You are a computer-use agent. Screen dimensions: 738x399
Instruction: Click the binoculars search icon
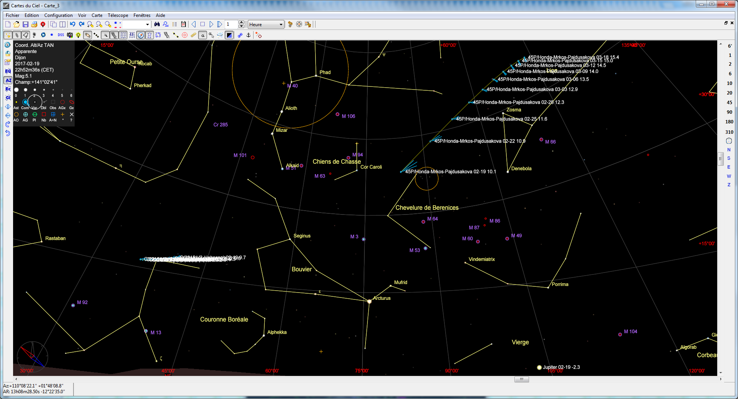157,24
